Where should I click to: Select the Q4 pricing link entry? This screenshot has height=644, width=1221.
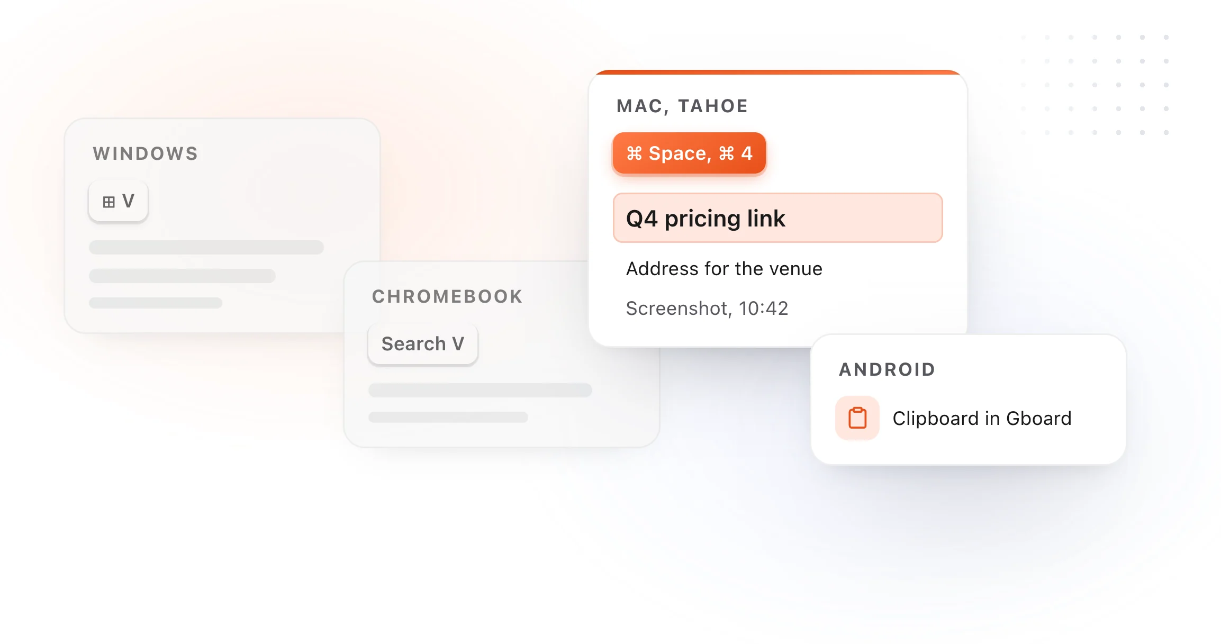click(x=777, y=218)
